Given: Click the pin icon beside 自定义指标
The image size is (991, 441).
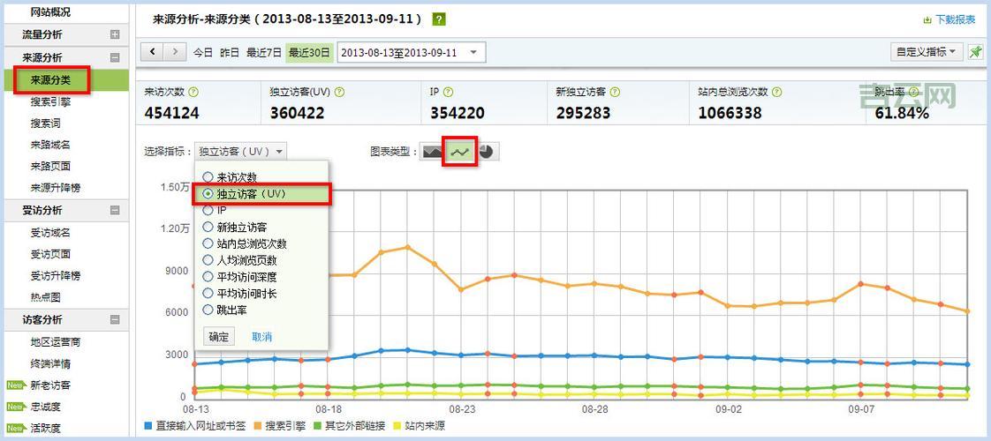Looking at the screenshot, I should coord(975,52).
